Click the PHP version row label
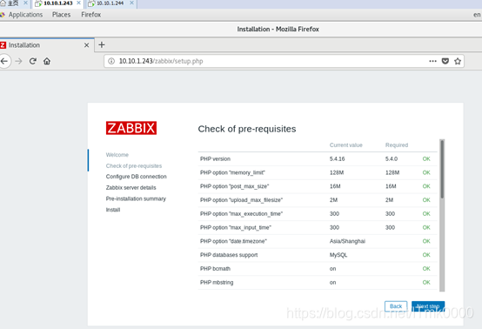The width and height of the screenshot is (482, 329). [215, 159]
